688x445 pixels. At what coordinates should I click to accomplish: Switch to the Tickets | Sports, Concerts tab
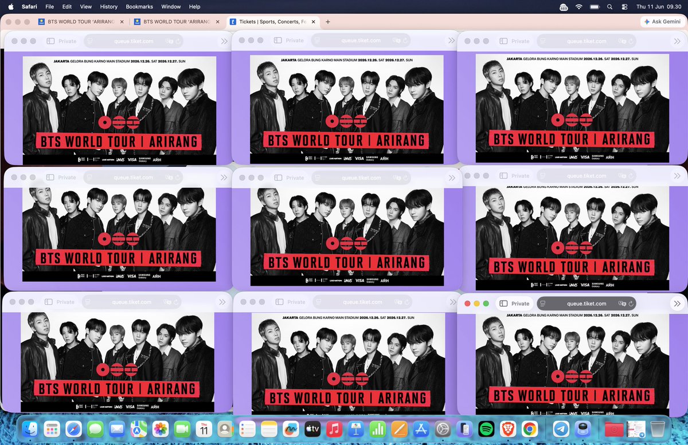tap(272, 22)
